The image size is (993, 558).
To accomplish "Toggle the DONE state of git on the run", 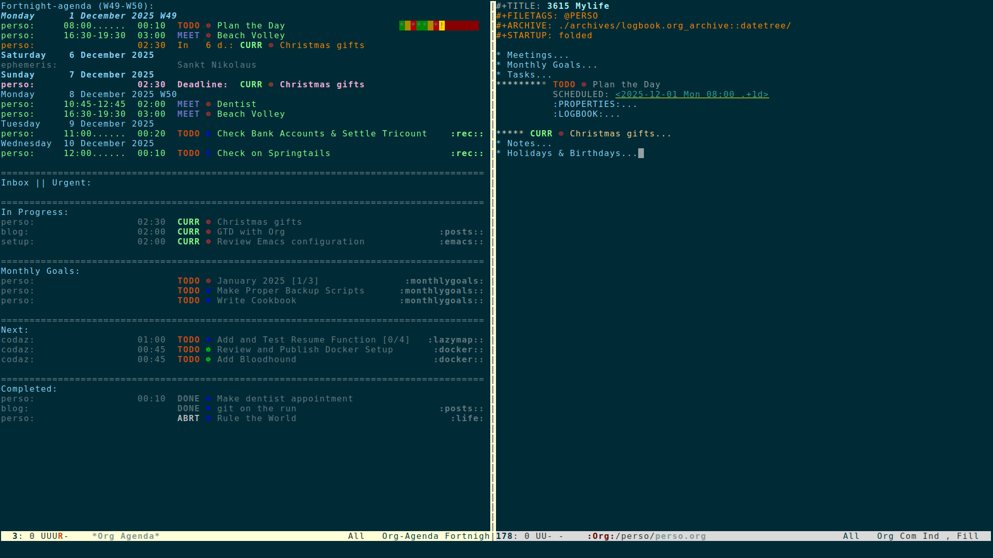I will pyautogui.click(x=188, y=409).
